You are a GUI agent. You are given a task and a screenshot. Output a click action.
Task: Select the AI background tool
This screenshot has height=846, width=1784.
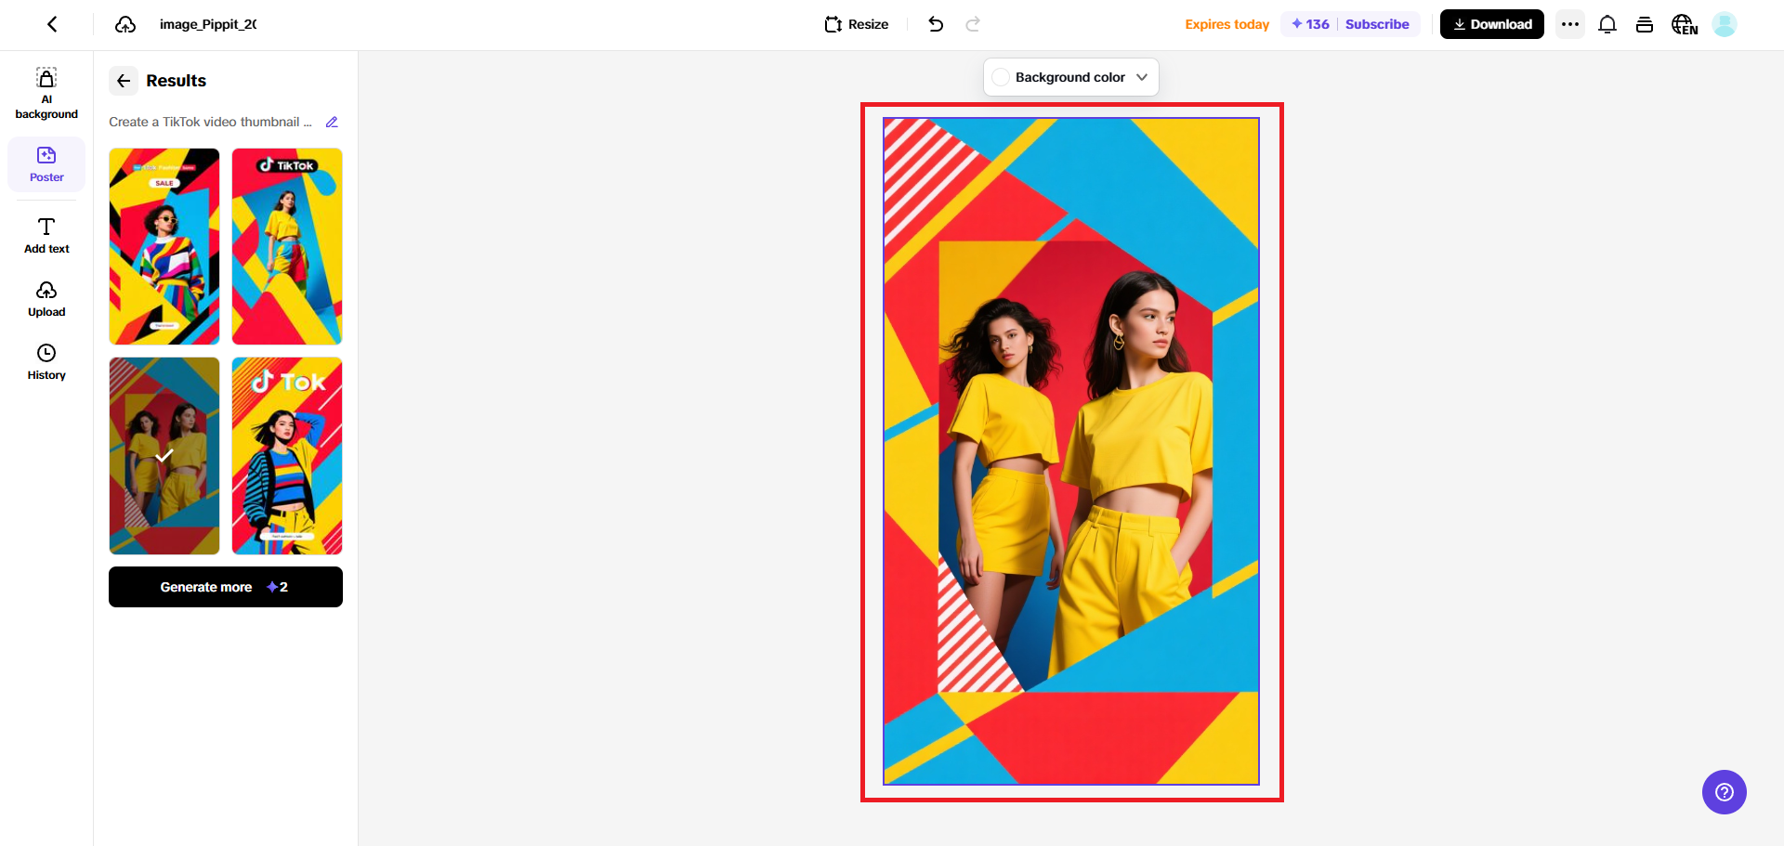point(46,91)
